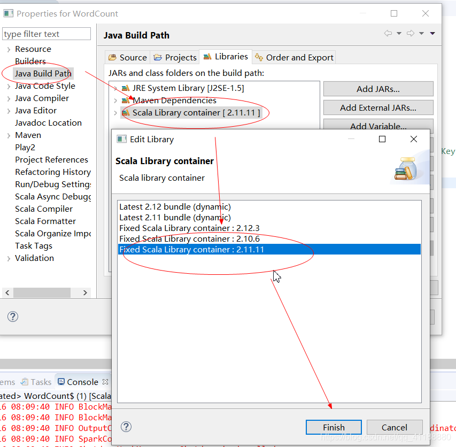Image resolution: width=456 pixels, height=447 pixels.
Task: Click Edit Library dialog title icon
Action: [121, 139]
